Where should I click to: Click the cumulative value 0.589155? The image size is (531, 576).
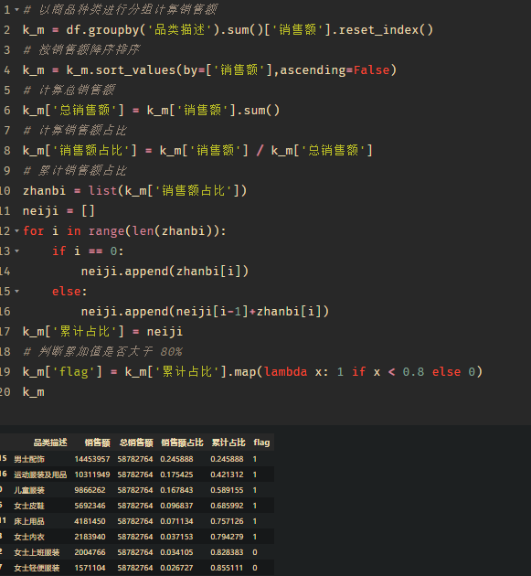(227, 490)
